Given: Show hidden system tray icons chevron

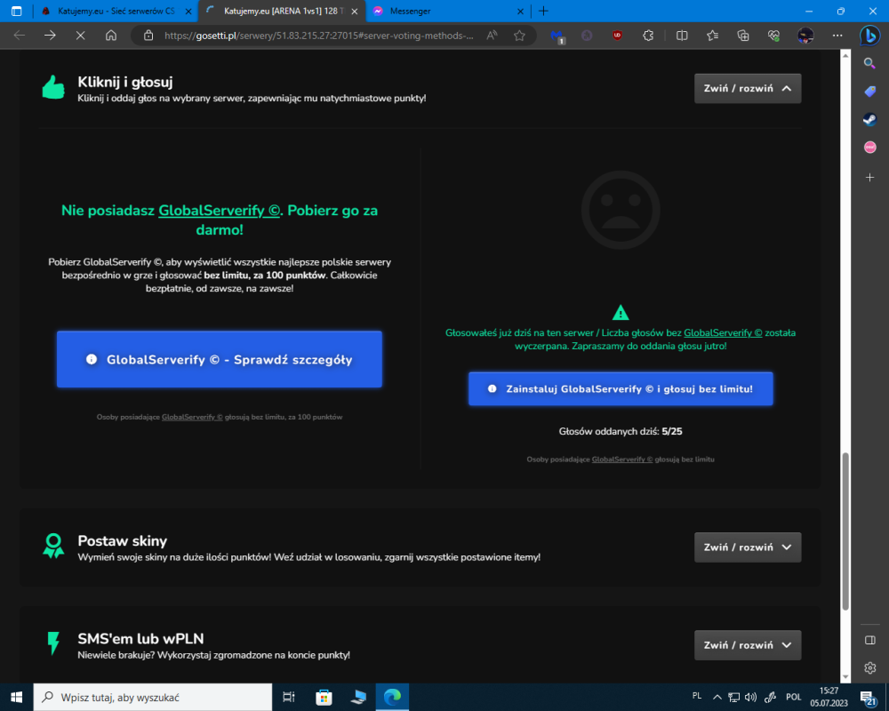Looking at the screenshot, I should pos(717,698).
